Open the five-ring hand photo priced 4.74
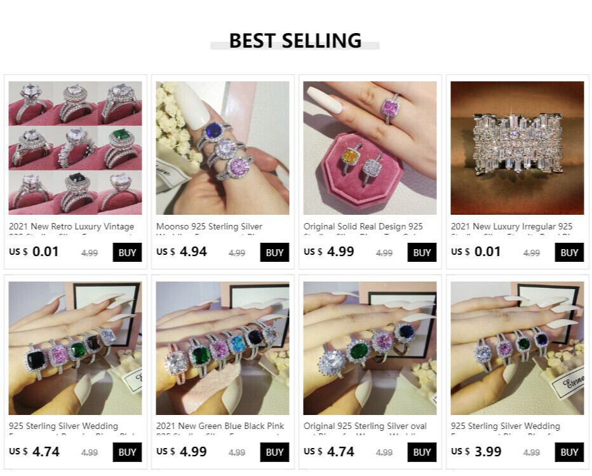The image size is (592, 476). pyautogui.click(x=75, y=348)
